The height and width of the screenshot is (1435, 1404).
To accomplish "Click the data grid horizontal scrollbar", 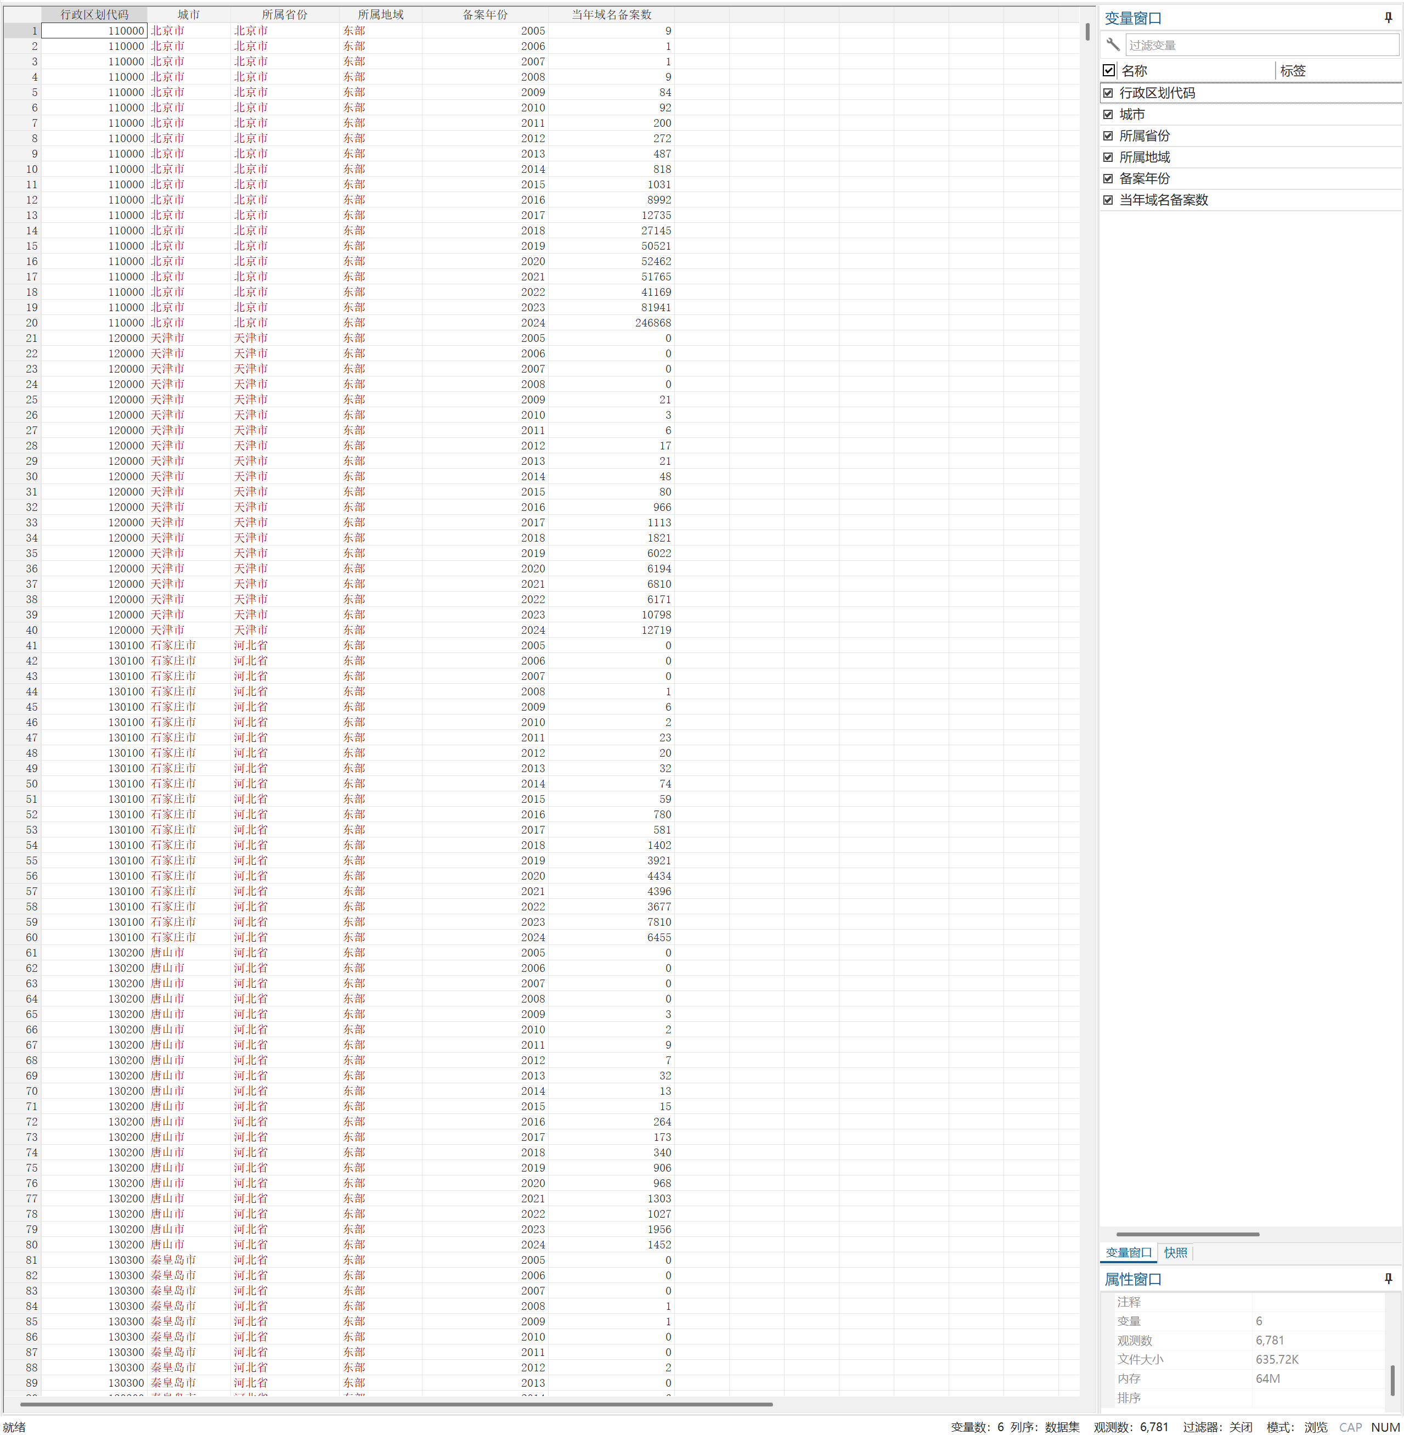I will click(396, 1404).
